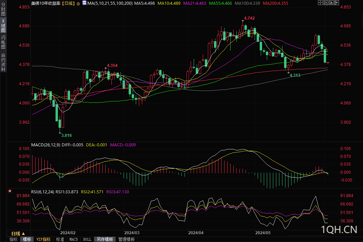
Task: Click the 4.313 price annotation
Action: (295, 75)
